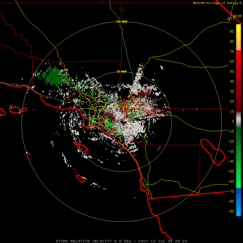Screen dimensions: 243x243
Task: Click the negative 20 scale label
Action: coord(231,141)
